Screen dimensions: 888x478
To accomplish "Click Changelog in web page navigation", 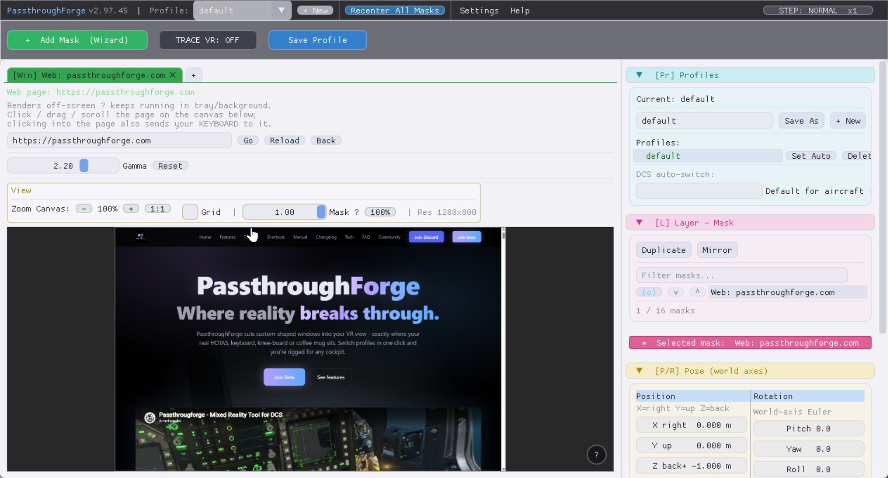I will click(x=326, y=237).
